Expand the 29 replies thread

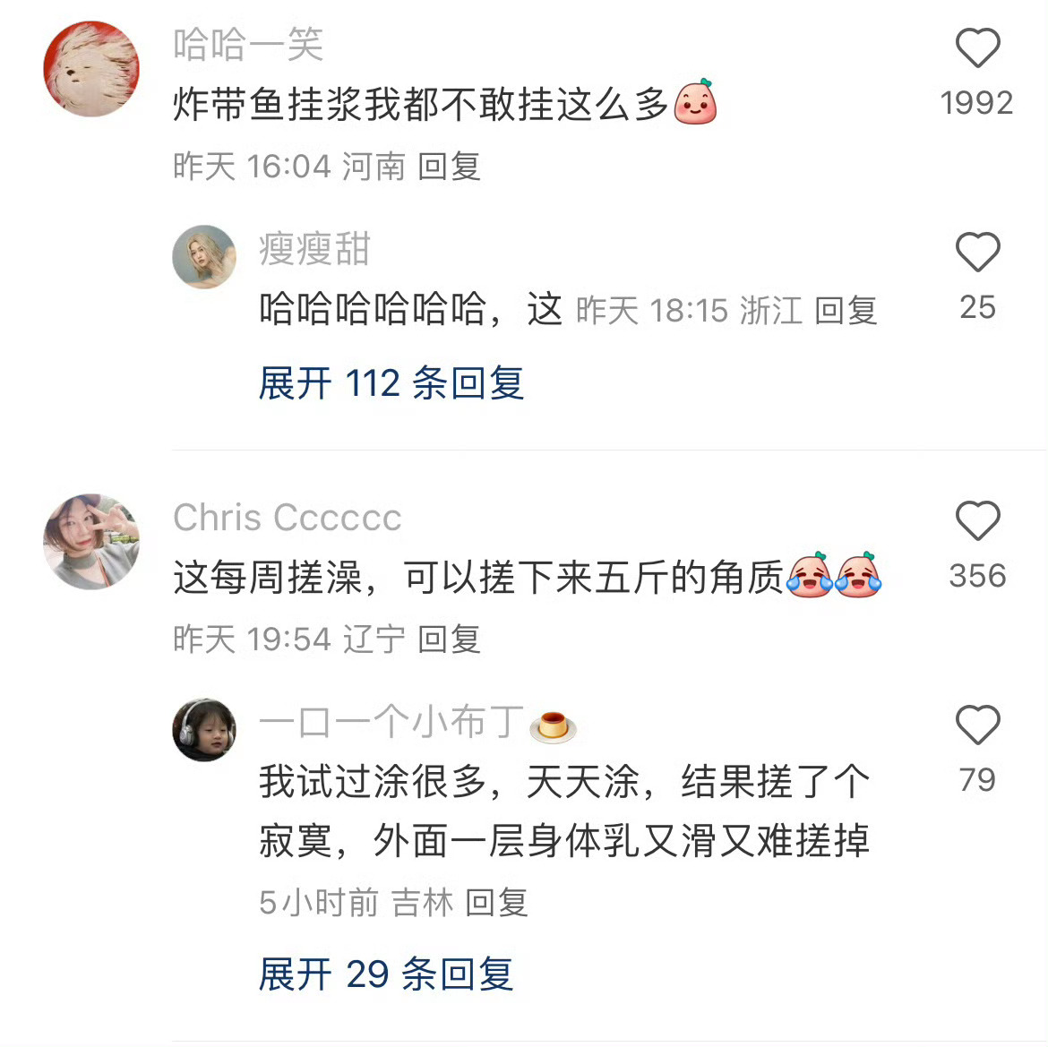[x=386, y=974]
